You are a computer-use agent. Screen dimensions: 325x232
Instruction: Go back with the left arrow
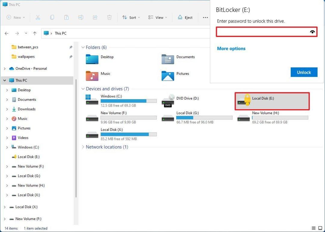pyautogui.click(x=7, y=33)
